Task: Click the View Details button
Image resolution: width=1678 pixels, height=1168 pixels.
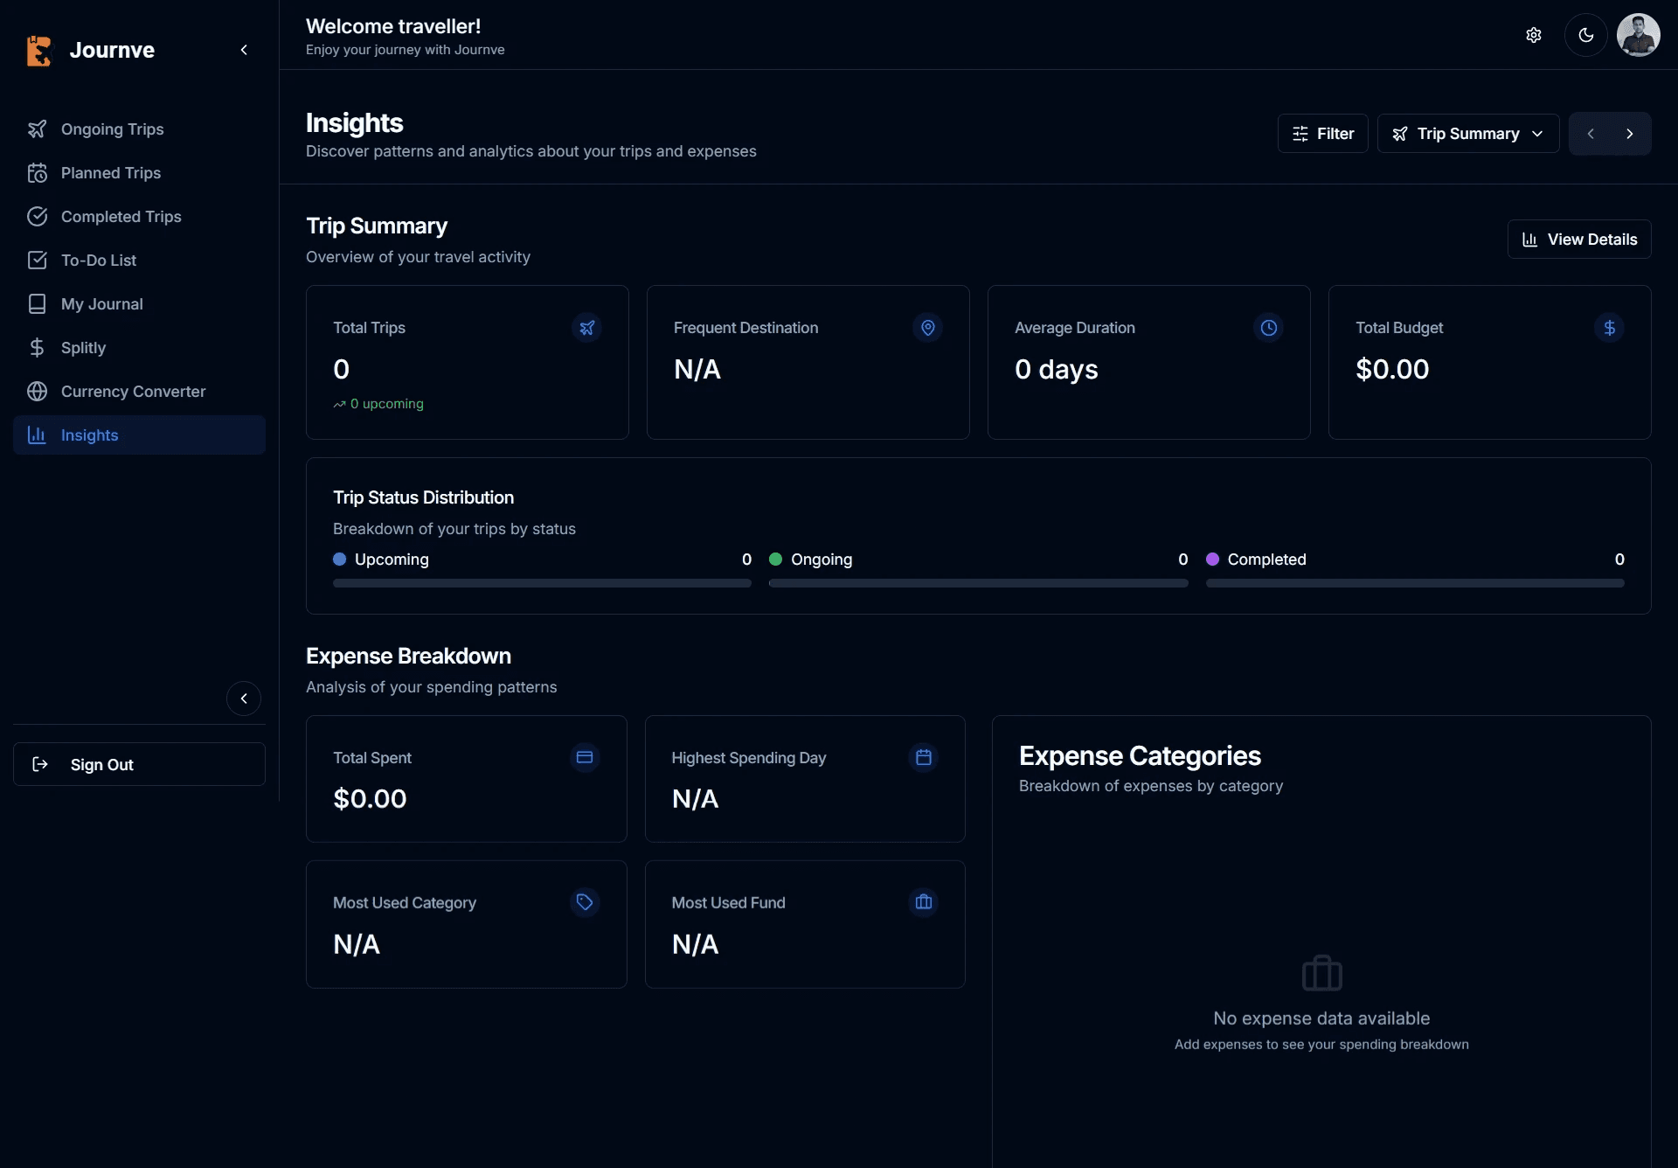Action: [1579, 240]
